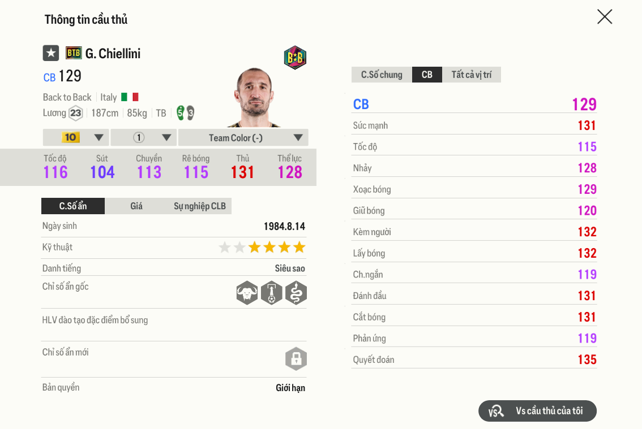Viewport: 642px width, 429px height.
Task: Click the hexagonal salary 23 badge
Action: [76, 113]
